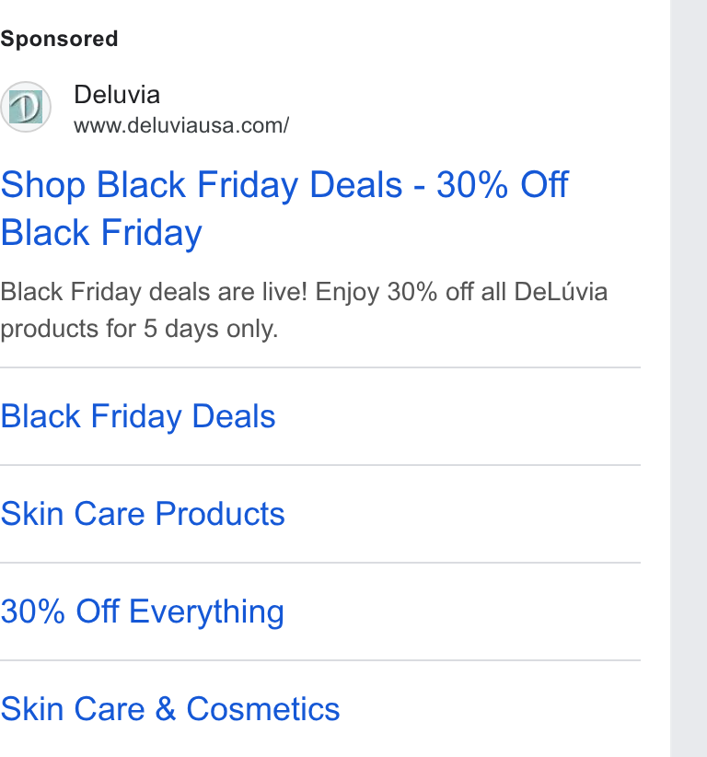Choose the last sitelink, Skin Care & Cosmetics
Image resolution: width=707 pixels, height=757 pixels.
click(170, 709)
